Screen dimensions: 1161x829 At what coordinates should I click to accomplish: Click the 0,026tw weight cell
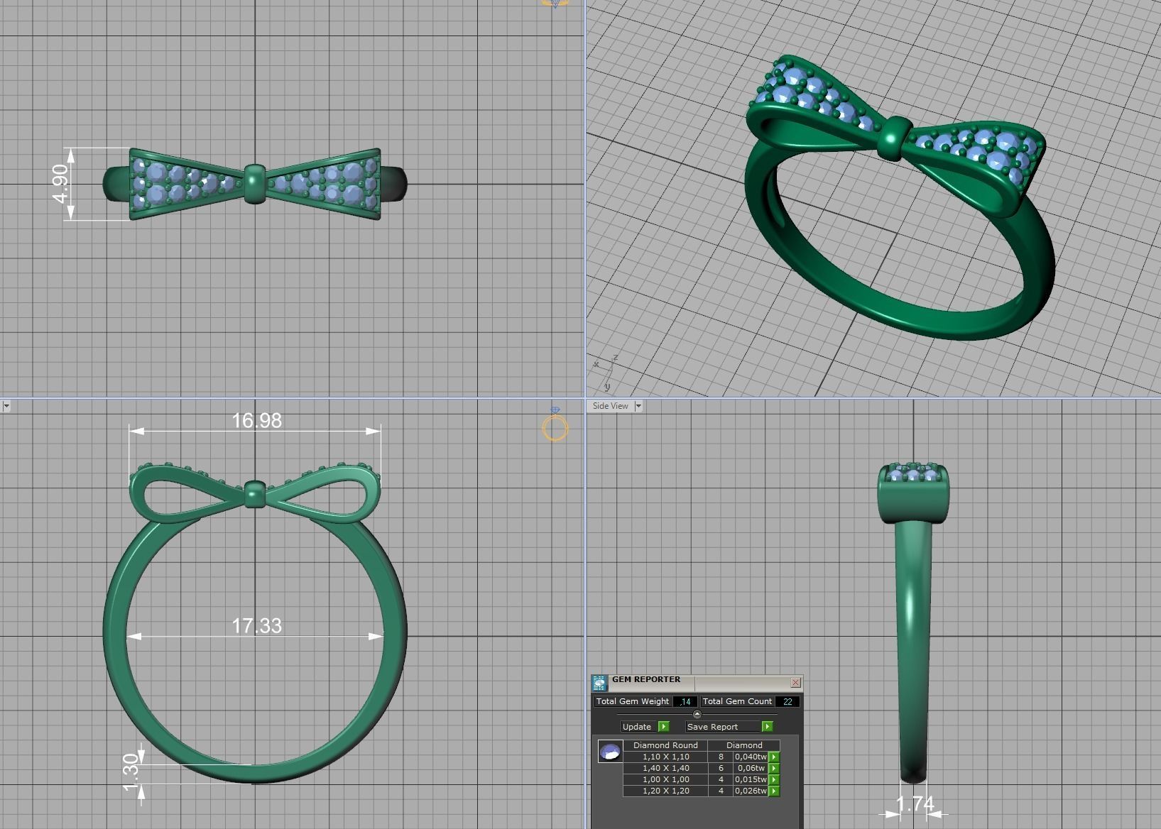[x=751, y=791]
